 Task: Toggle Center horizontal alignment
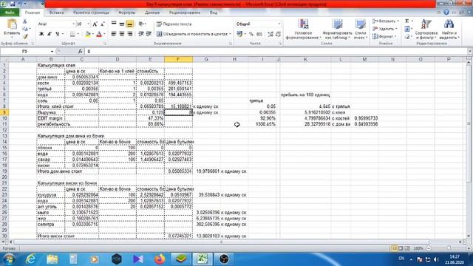[x=121, y=34]
